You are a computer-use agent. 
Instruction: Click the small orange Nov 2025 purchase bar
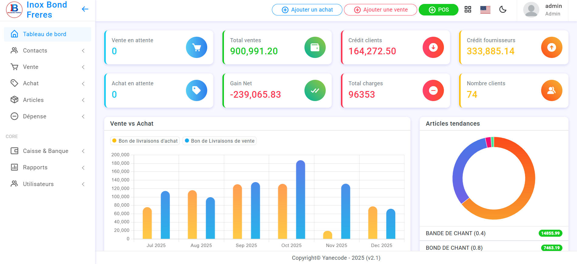click(328, 235)
